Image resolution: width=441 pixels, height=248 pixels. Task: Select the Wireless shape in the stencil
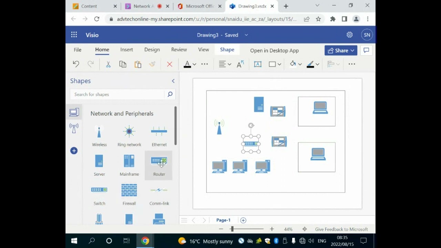coord(99,136)
